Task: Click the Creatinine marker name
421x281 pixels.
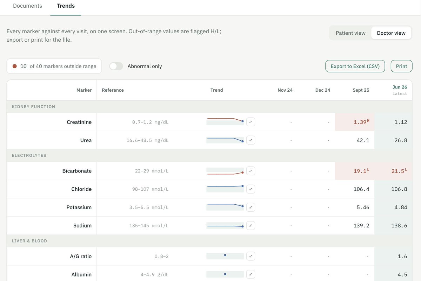Action: (79, 122)
